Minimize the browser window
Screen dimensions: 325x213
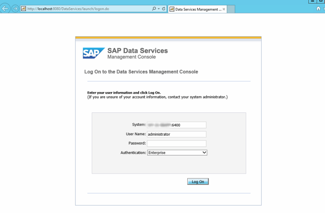tap(313, 2)
